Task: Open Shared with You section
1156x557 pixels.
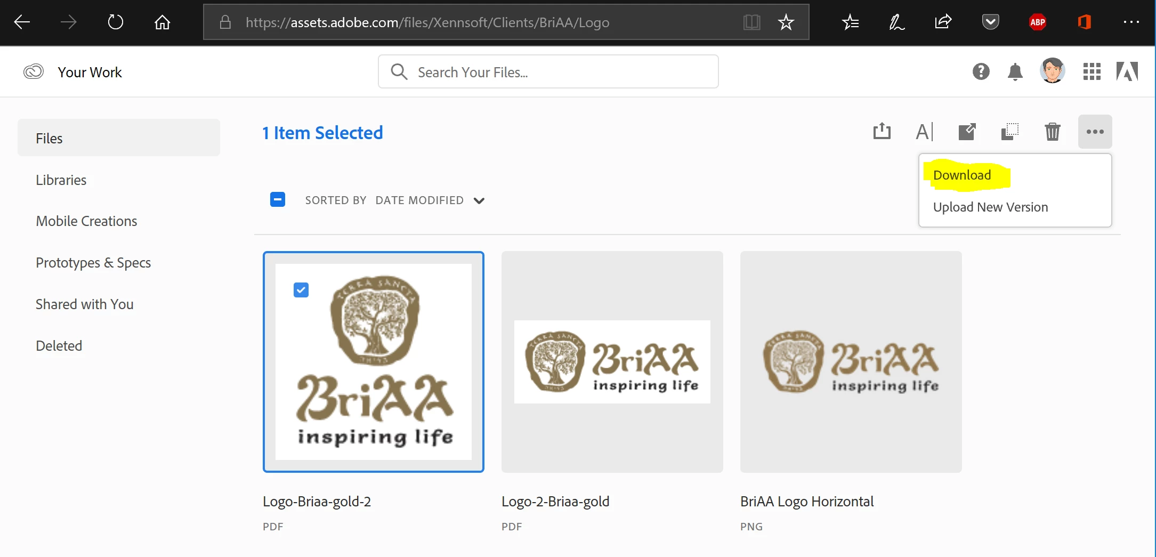Action: click(84, 304)
